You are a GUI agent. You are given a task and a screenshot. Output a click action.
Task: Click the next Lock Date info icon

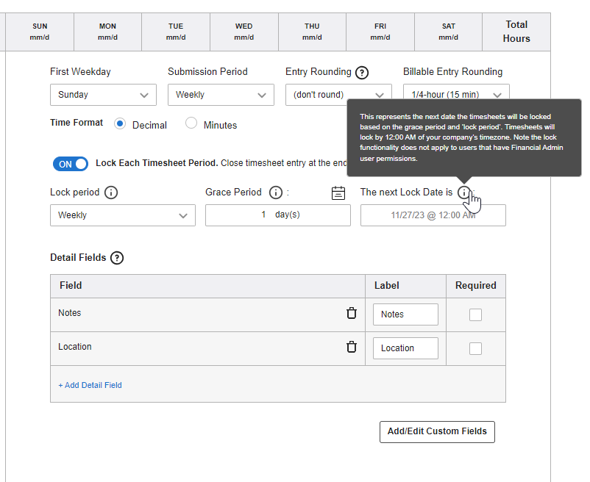coord(464,193)
